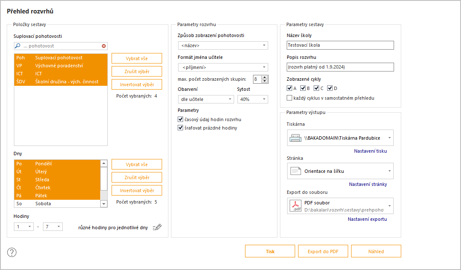Open the starting hour dropdown showing 1

pyautogui.click(x=24, y=227)
